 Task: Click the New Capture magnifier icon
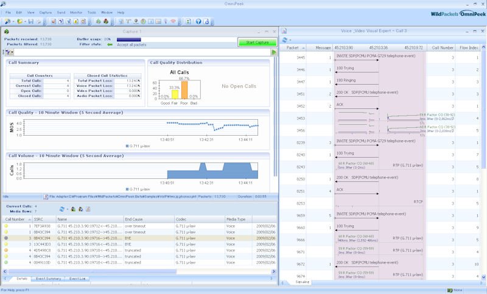click(7, 21)
